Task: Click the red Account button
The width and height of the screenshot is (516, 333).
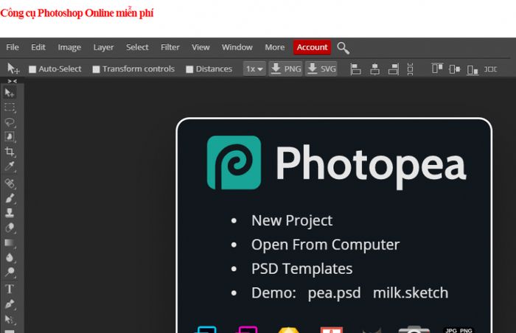Action: (312, 47)
